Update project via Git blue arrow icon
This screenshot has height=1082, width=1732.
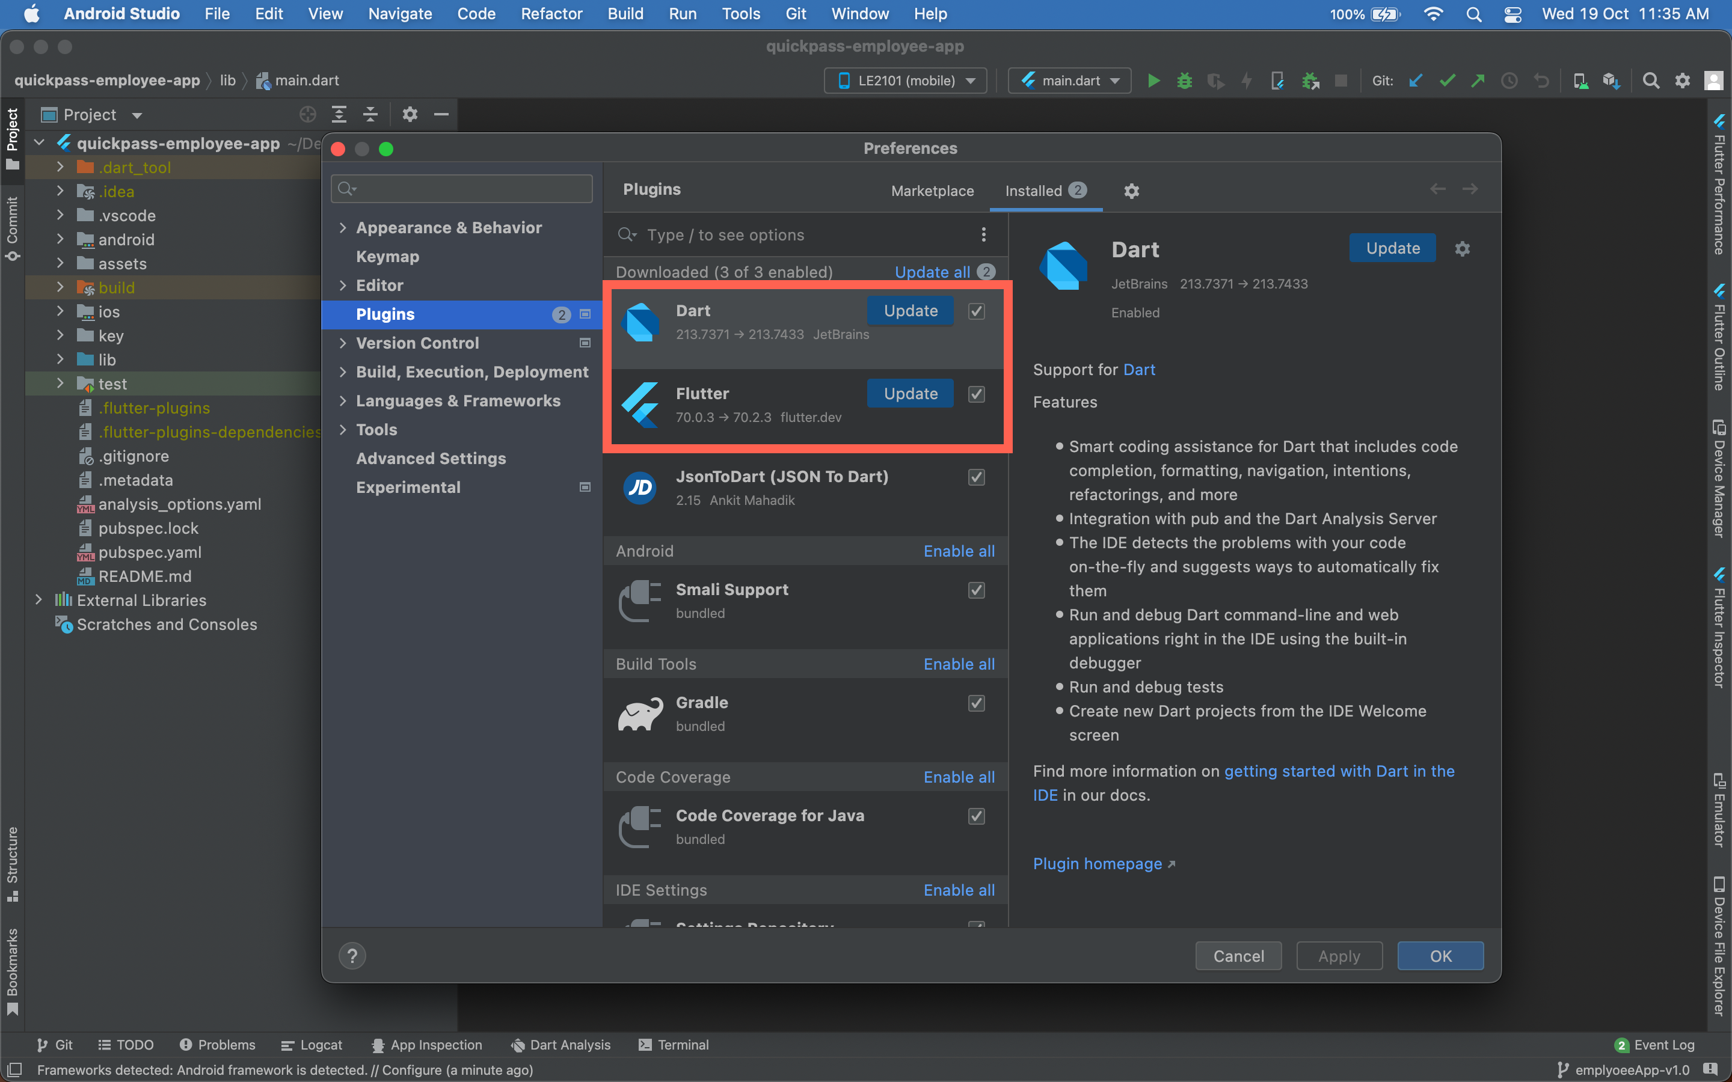tap(1415, 81)
